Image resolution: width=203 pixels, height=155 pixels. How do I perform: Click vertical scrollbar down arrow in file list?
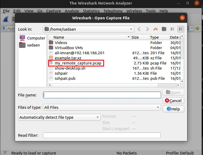coord(182,81)
